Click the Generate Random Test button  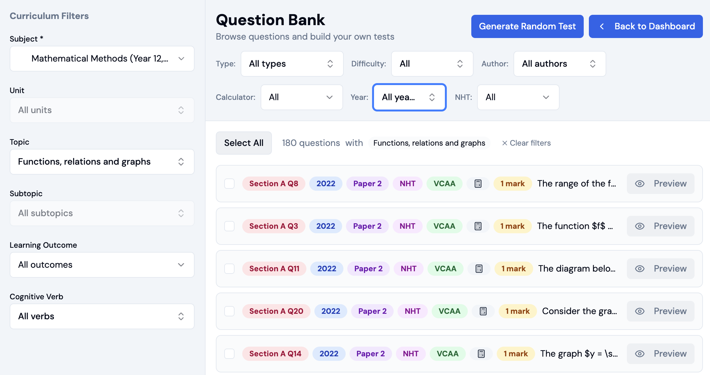(x=527, y=26)
